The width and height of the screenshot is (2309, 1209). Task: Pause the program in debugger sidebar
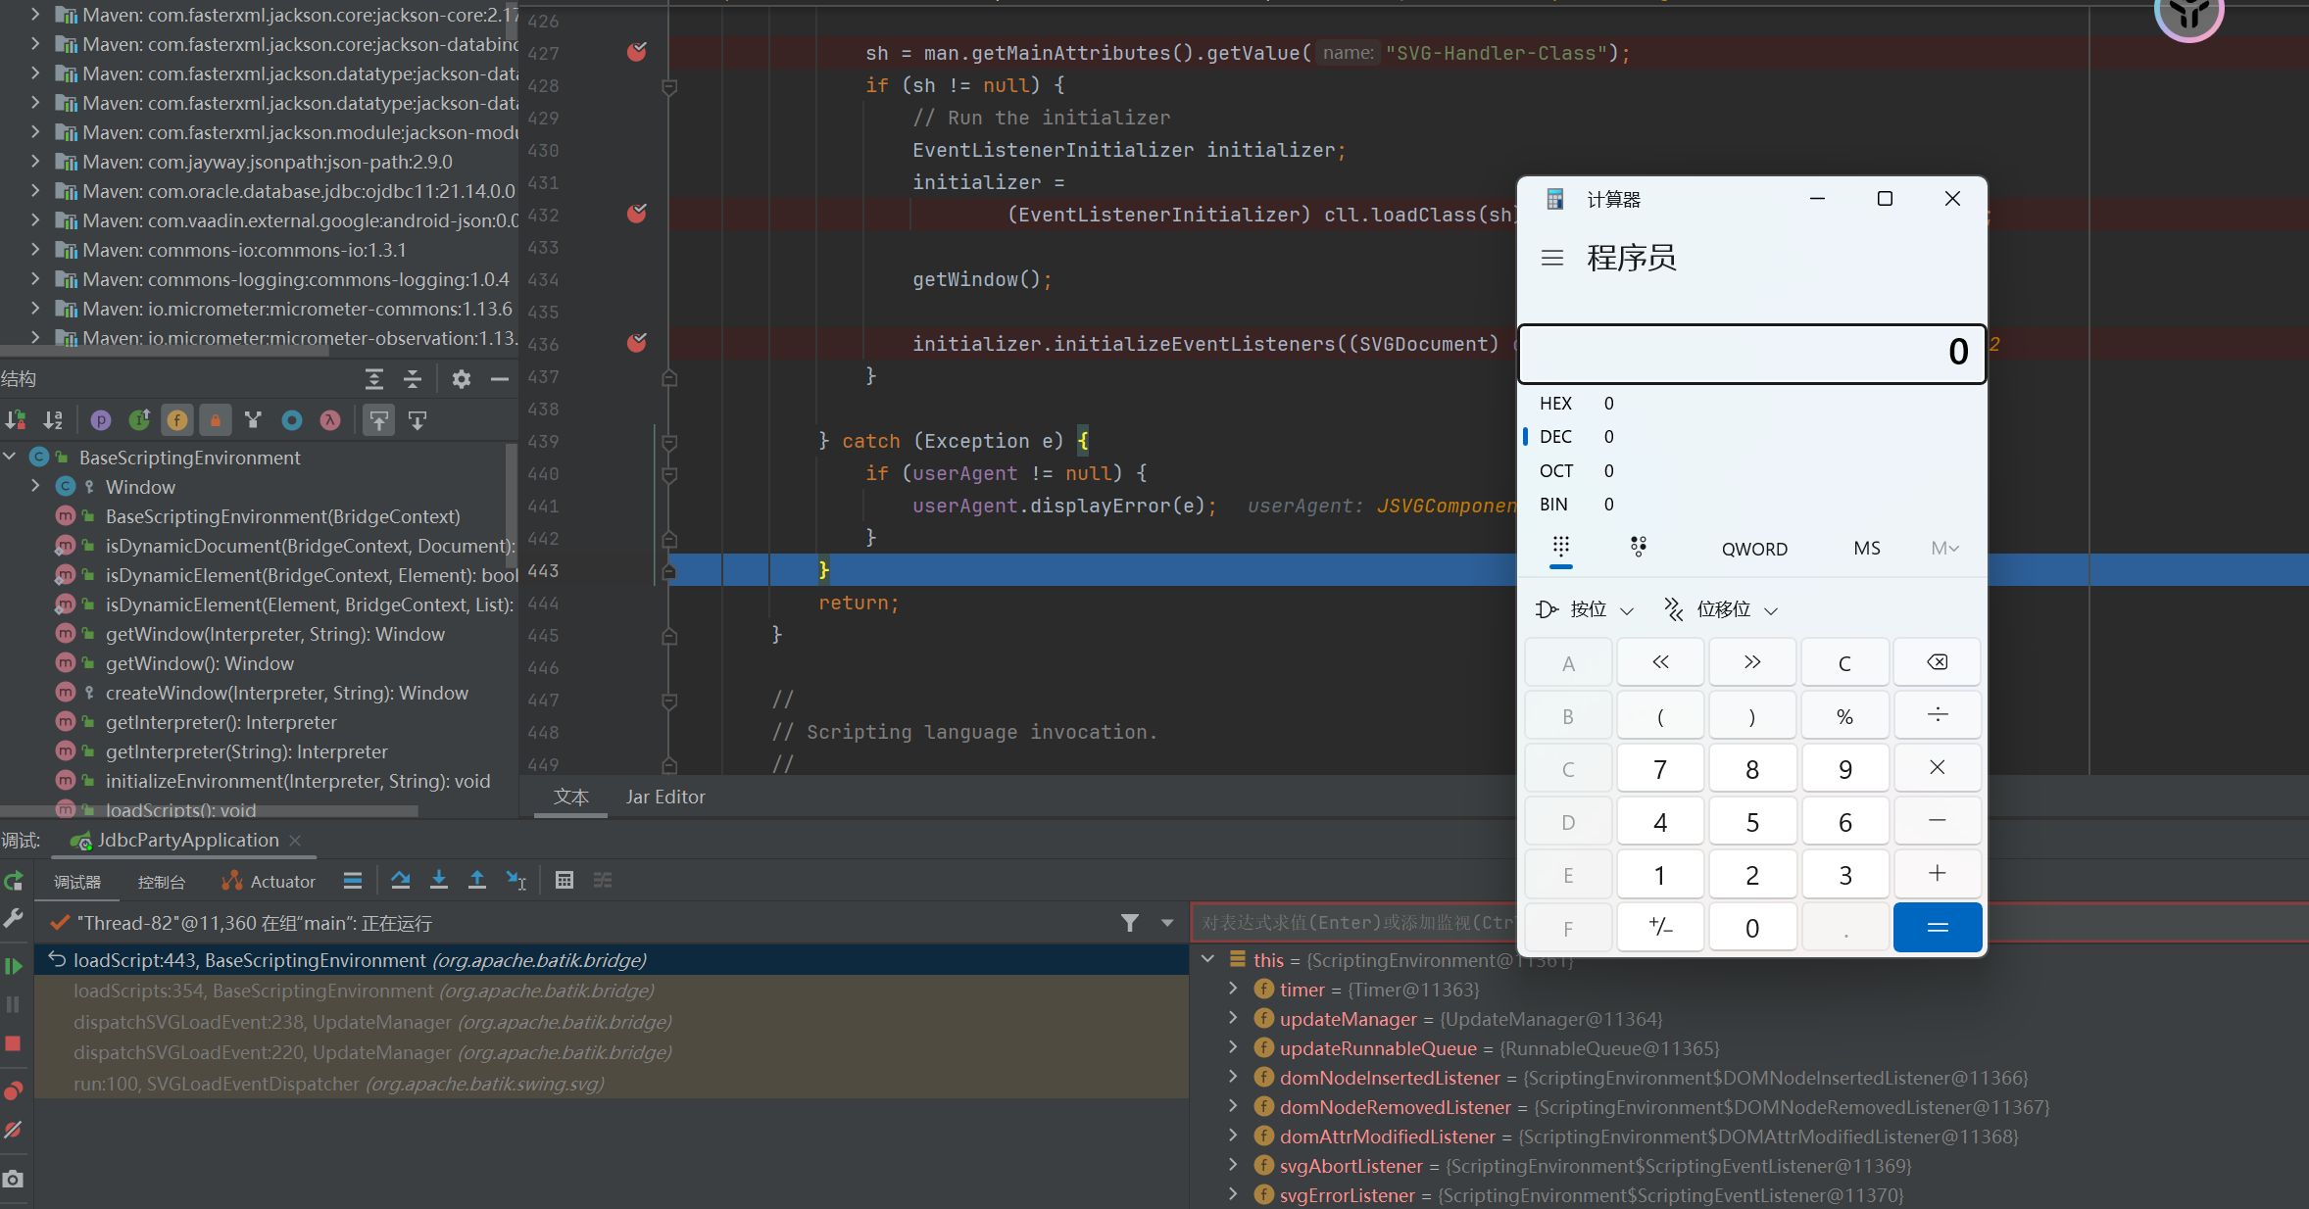coord(14,1004)
